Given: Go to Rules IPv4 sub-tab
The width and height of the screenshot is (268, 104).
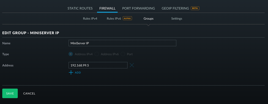Looking at the screenshot, I should tap(90, 18).
